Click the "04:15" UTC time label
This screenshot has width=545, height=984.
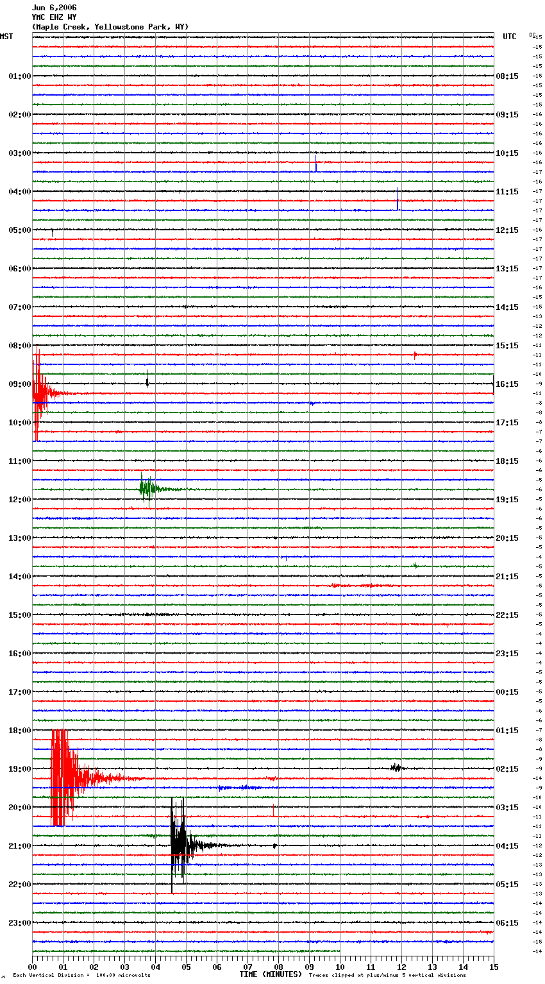[x=507, y=846]
